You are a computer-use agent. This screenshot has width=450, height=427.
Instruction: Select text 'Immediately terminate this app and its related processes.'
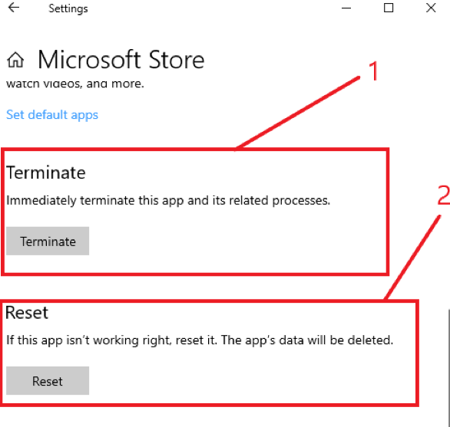click(x=168, y=200)
